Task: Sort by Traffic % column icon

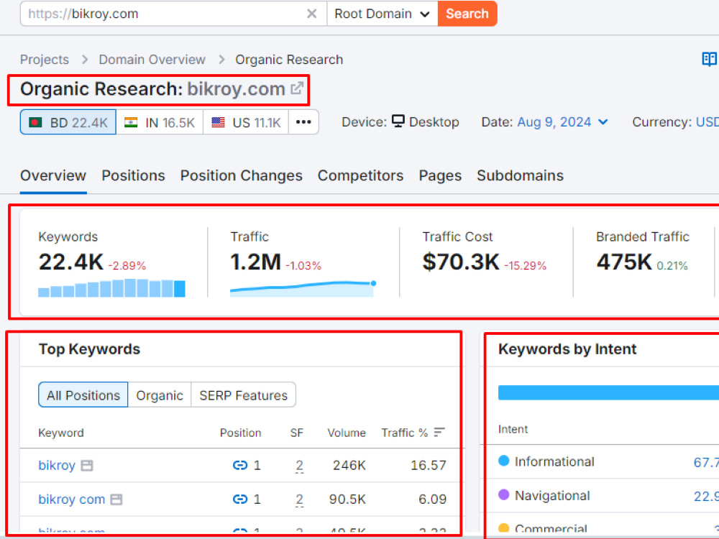Action: coord(439,432)
